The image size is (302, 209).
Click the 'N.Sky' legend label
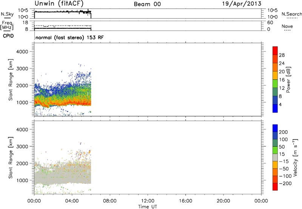tap(7, 14)
